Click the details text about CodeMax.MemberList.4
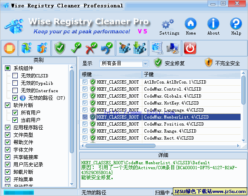 pos(159,170)
